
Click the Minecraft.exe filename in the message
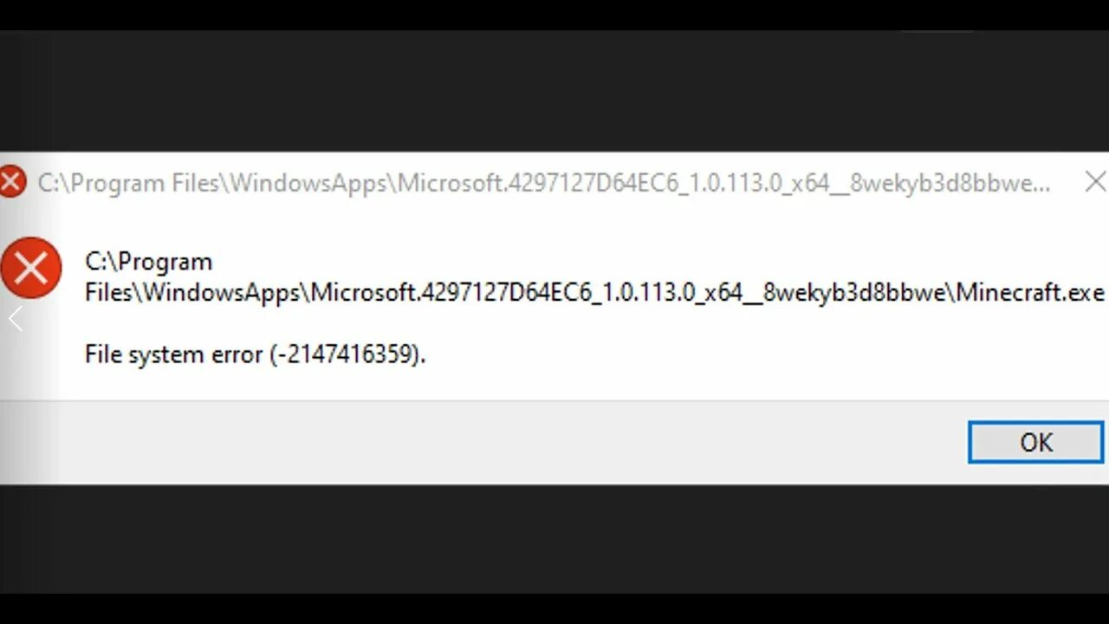pyautogui.click(x=1030, y=292)
